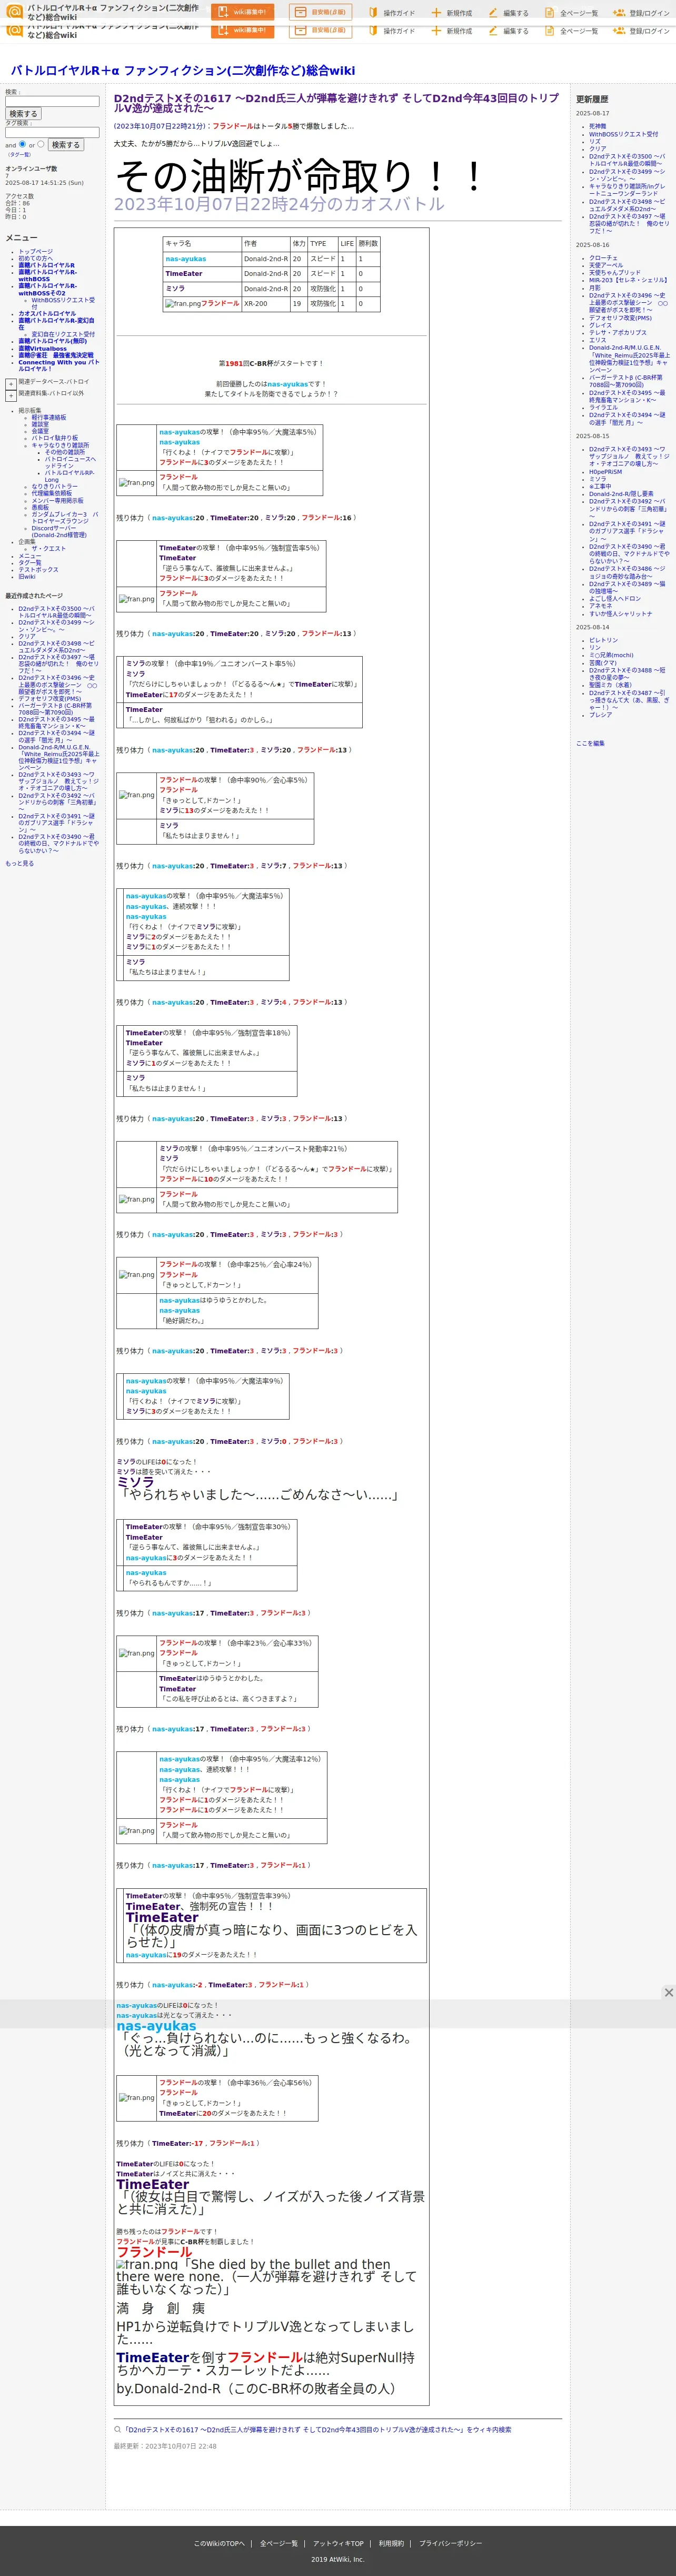Image resolution: width=676 pixels, height=2576 pixels.
Task: Open 旧wiki link in menu
Action: [x=26, y=576]
